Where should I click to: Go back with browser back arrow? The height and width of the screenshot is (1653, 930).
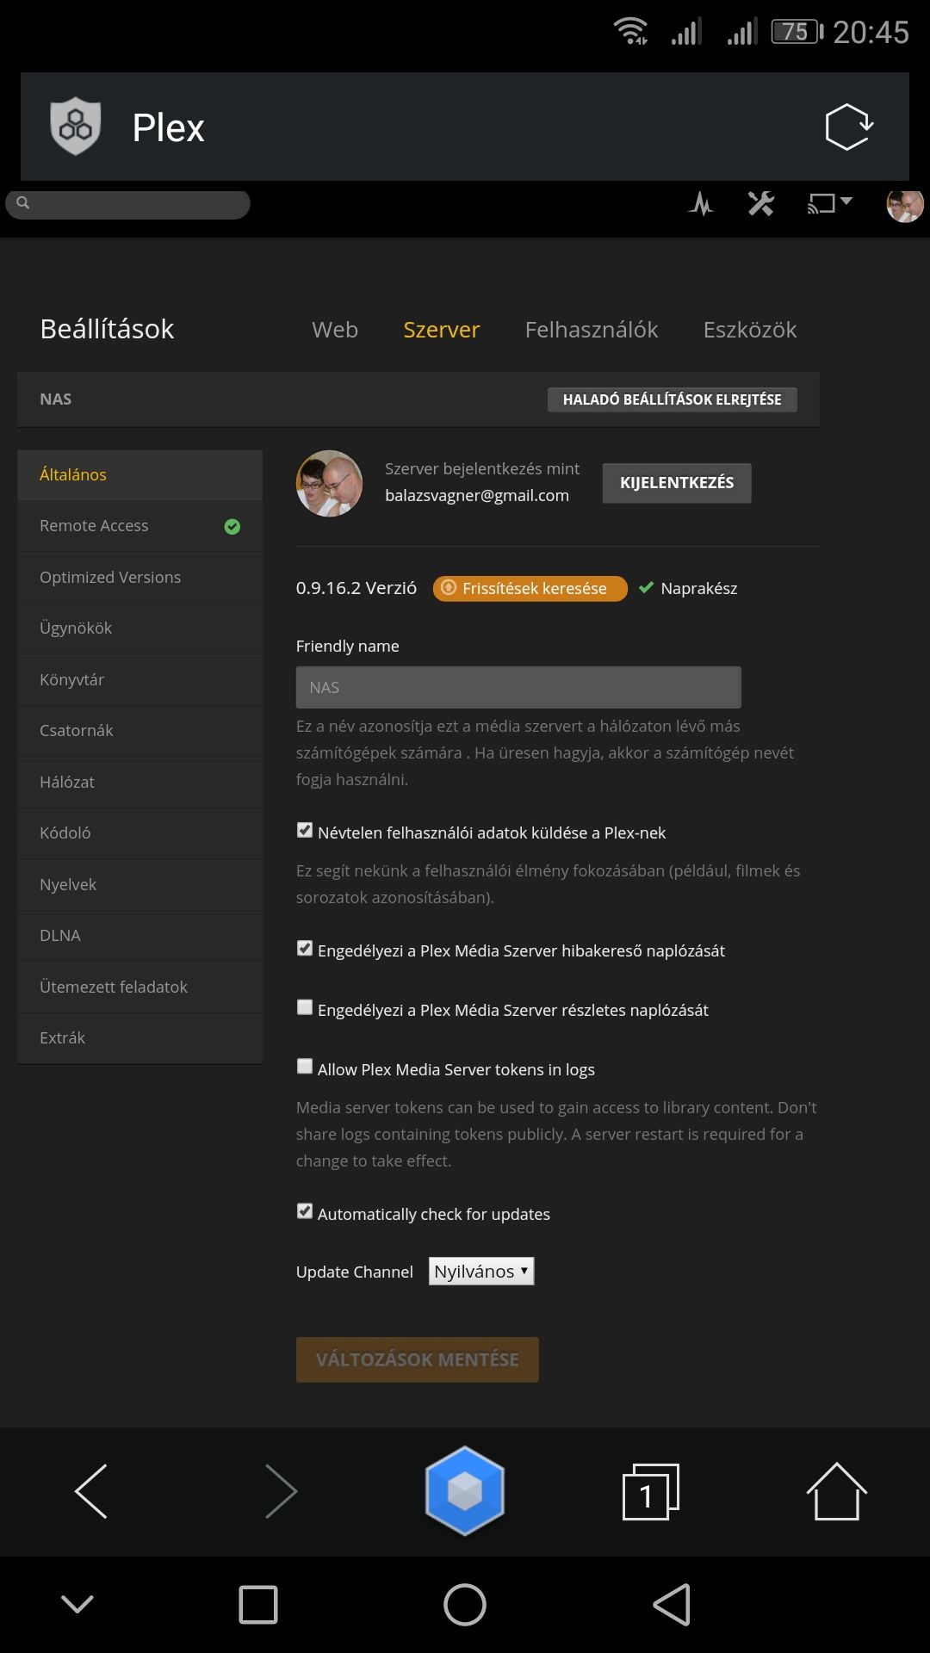pyautogui.click(x=91, y=1491)
